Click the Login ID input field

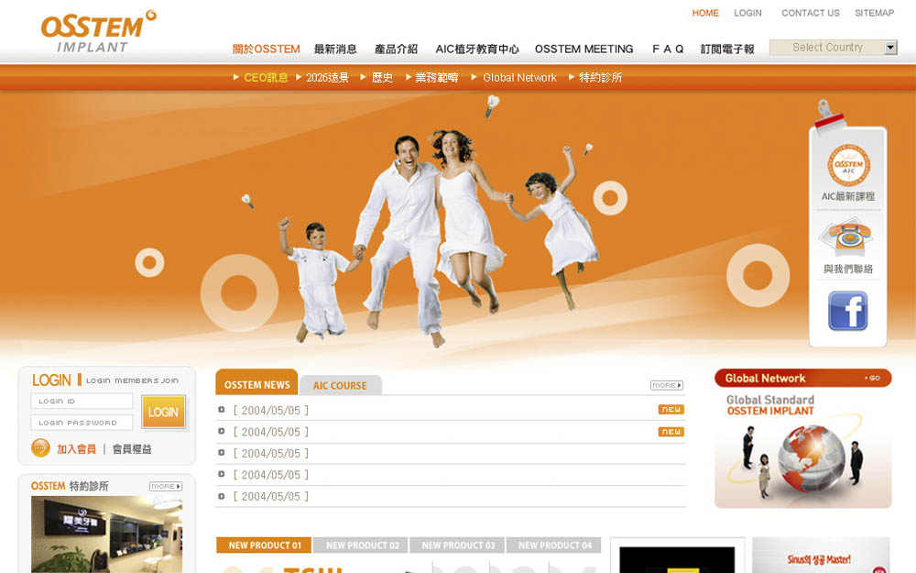pyautogui.click(x=82, y=402)
